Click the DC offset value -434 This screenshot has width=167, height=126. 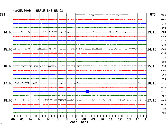163,113
